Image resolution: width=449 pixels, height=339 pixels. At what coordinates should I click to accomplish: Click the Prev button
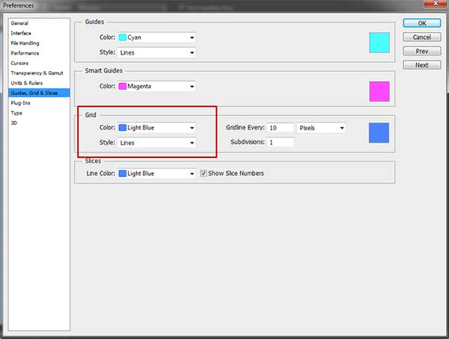(422, 51)
